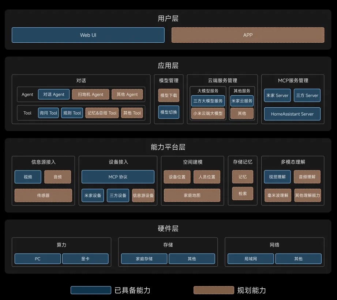Click the 模型下载 block
337x300 pixels.
pos(169,95)
